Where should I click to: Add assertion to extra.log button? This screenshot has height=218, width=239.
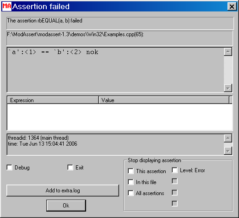click(x=63, y=191)
